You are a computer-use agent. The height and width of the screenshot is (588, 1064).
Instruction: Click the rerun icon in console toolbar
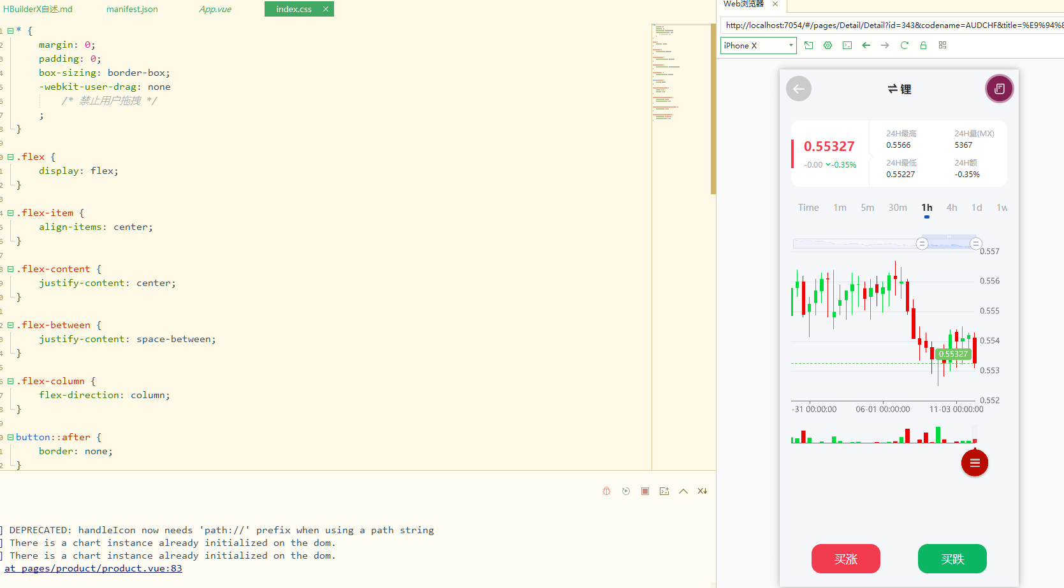coord(626,491)
